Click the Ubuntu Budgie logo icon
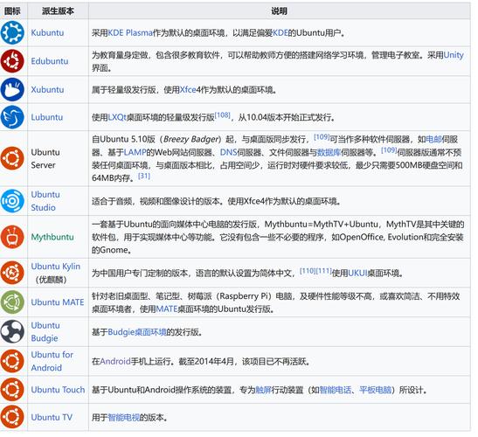 point(12,331)
